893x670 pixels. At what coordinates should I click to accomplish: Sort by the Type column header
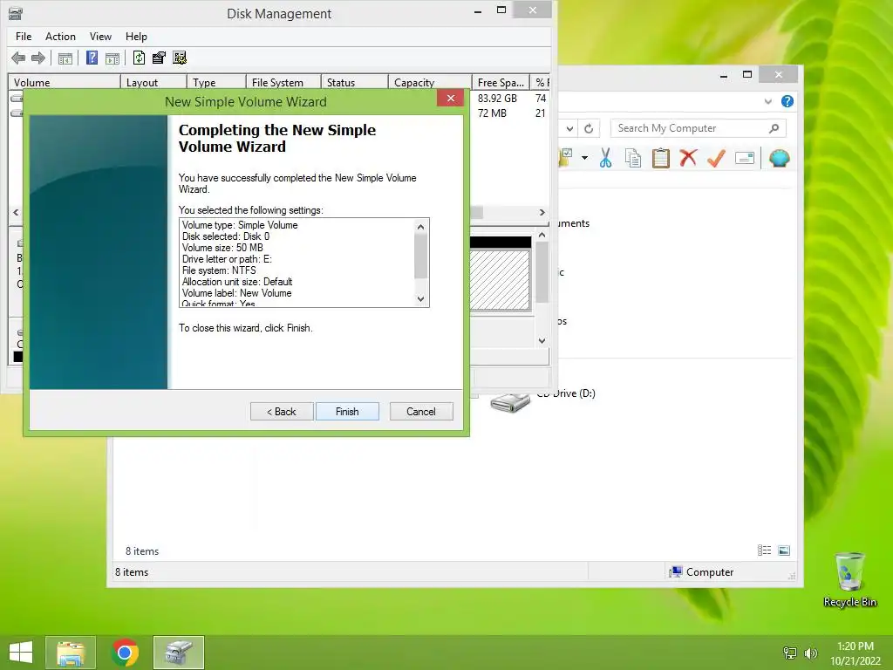pyautogui.click(x=216, y=83)
